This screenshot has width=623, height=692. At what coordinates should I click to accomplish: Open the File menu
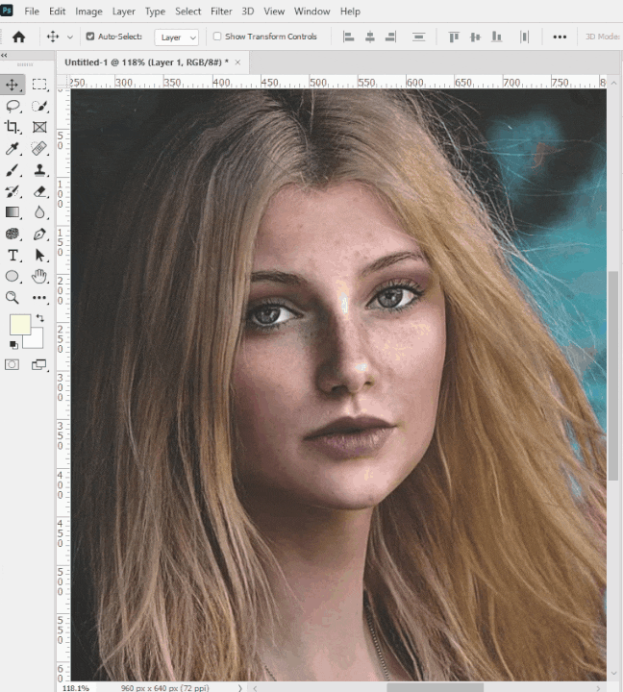click(32, 12)
